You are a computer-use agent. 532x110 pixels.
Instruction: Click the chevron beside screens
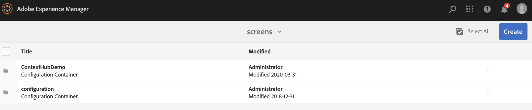[x=279, y=32]
